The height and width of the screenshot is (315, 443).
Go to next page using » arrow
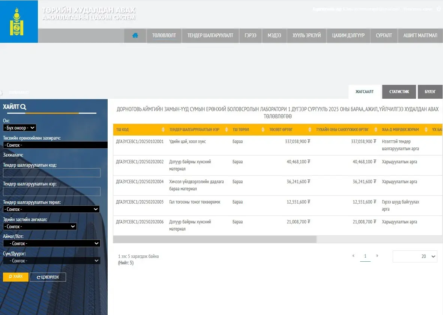coord(377,256)
